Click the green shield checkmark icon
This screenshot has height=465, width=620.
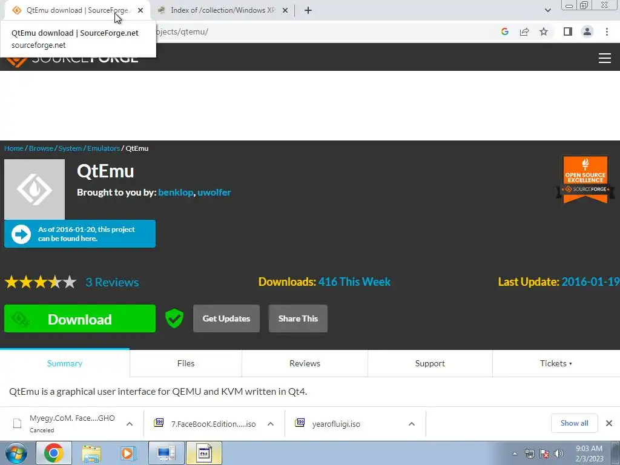click(174, 318)
